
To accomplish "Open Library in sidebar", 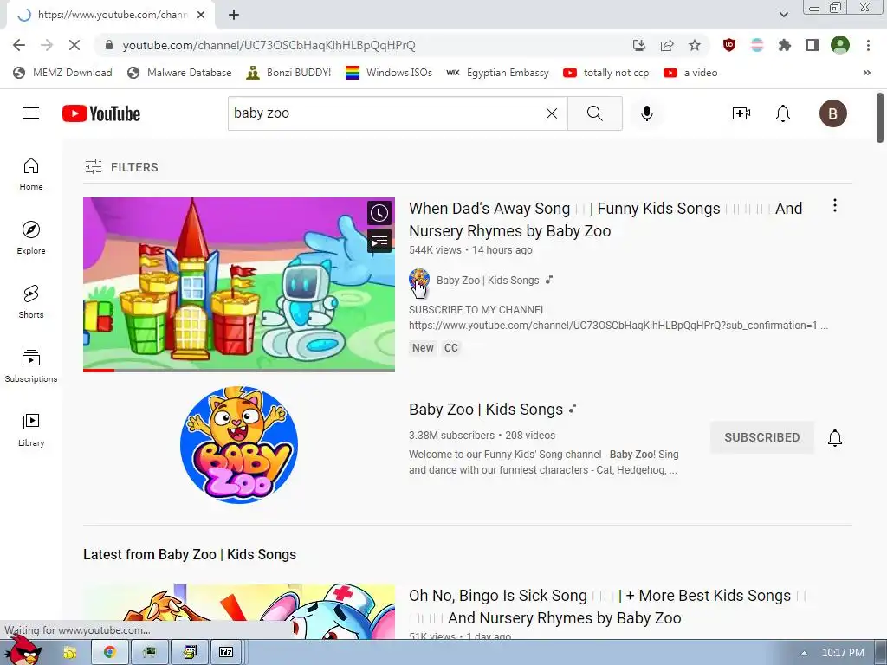I will pyautogui.click(x=31, y=429).
